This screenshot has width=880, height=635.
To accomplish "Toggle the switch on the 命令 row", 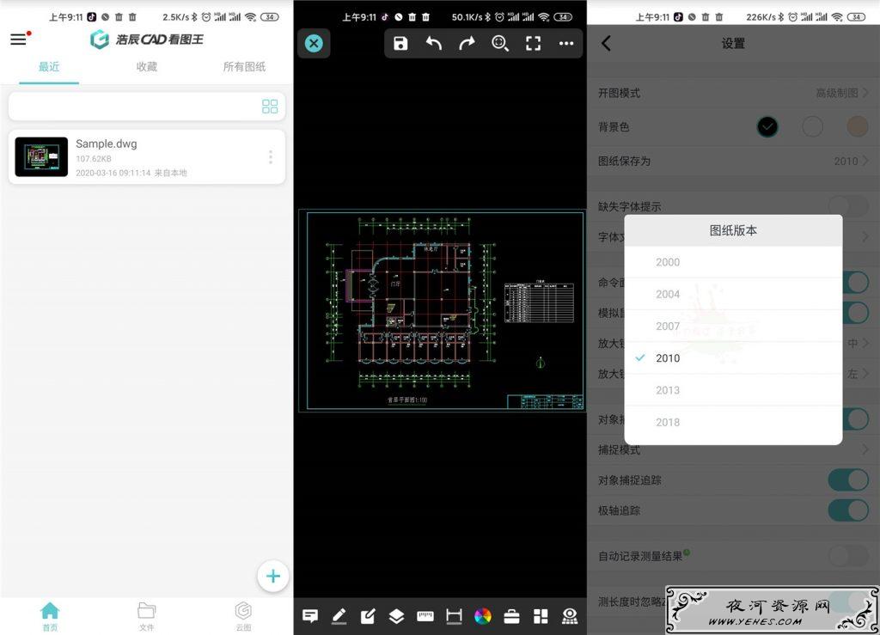I will point(855,282).
